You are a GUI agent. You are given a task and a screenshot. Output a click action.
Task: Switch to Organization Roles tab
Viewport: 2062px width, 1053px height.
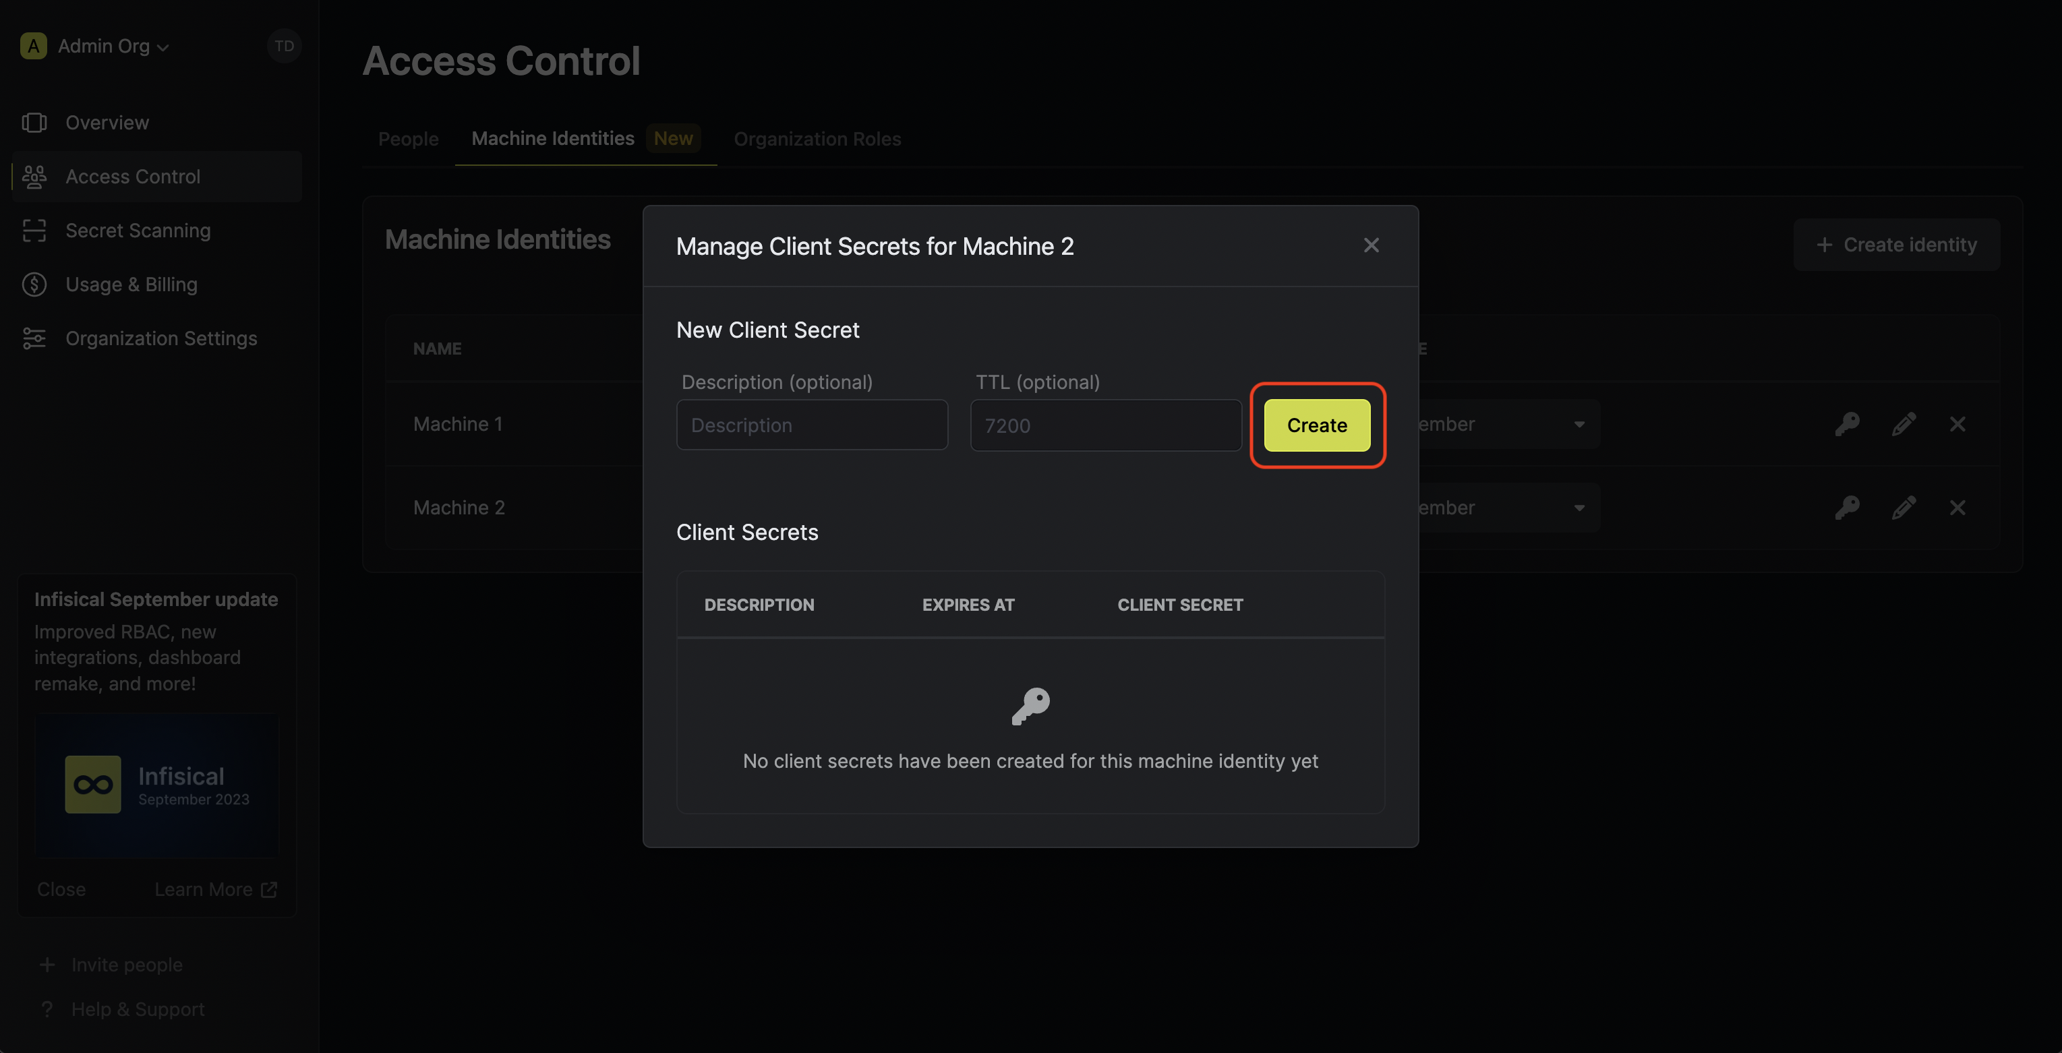[817, 140]
